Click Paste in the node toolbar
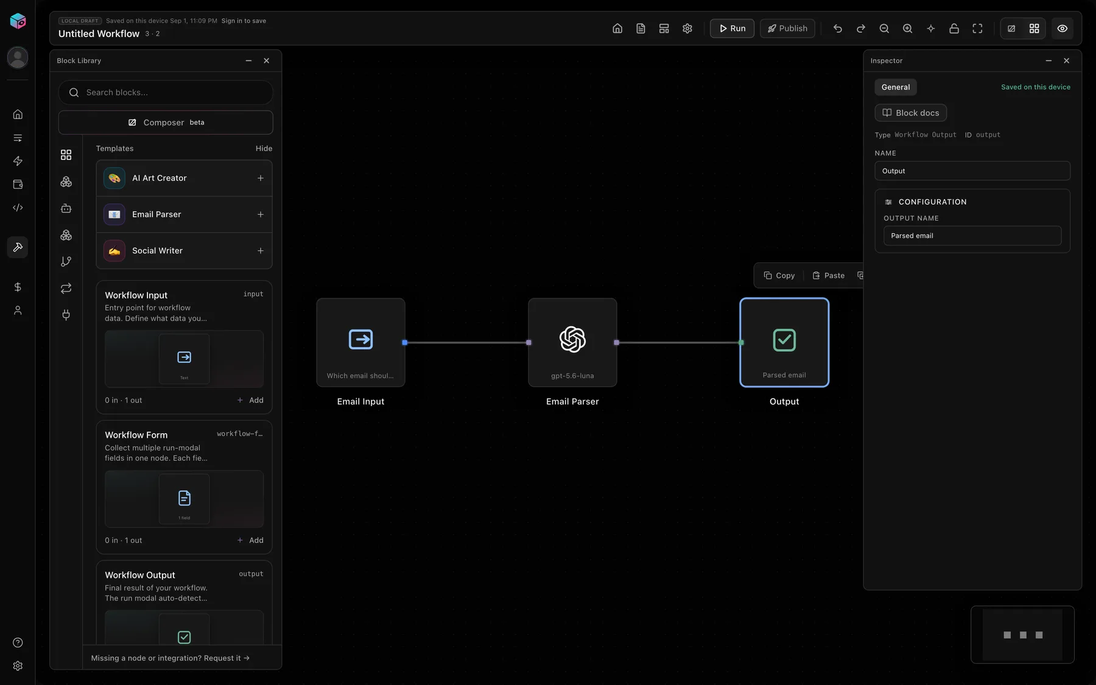 829,276
